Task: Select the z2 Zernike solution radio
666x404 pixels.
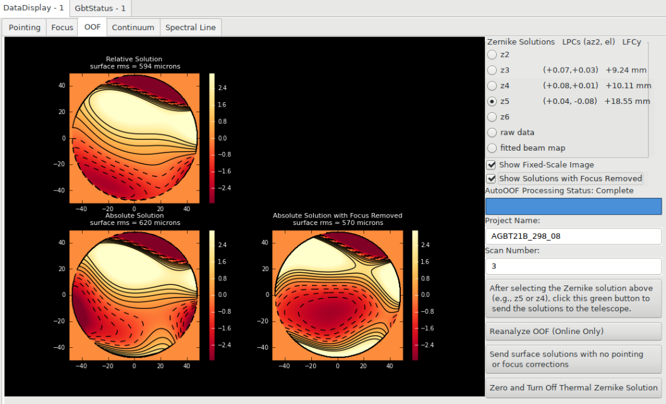Action: pyautogui.click(x=492, y=55)
